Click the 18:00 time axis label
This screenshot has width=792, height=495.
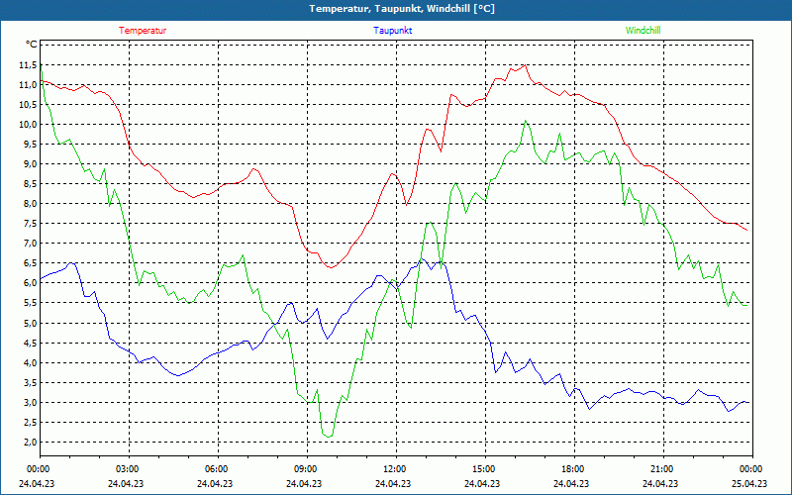(574, 469)
